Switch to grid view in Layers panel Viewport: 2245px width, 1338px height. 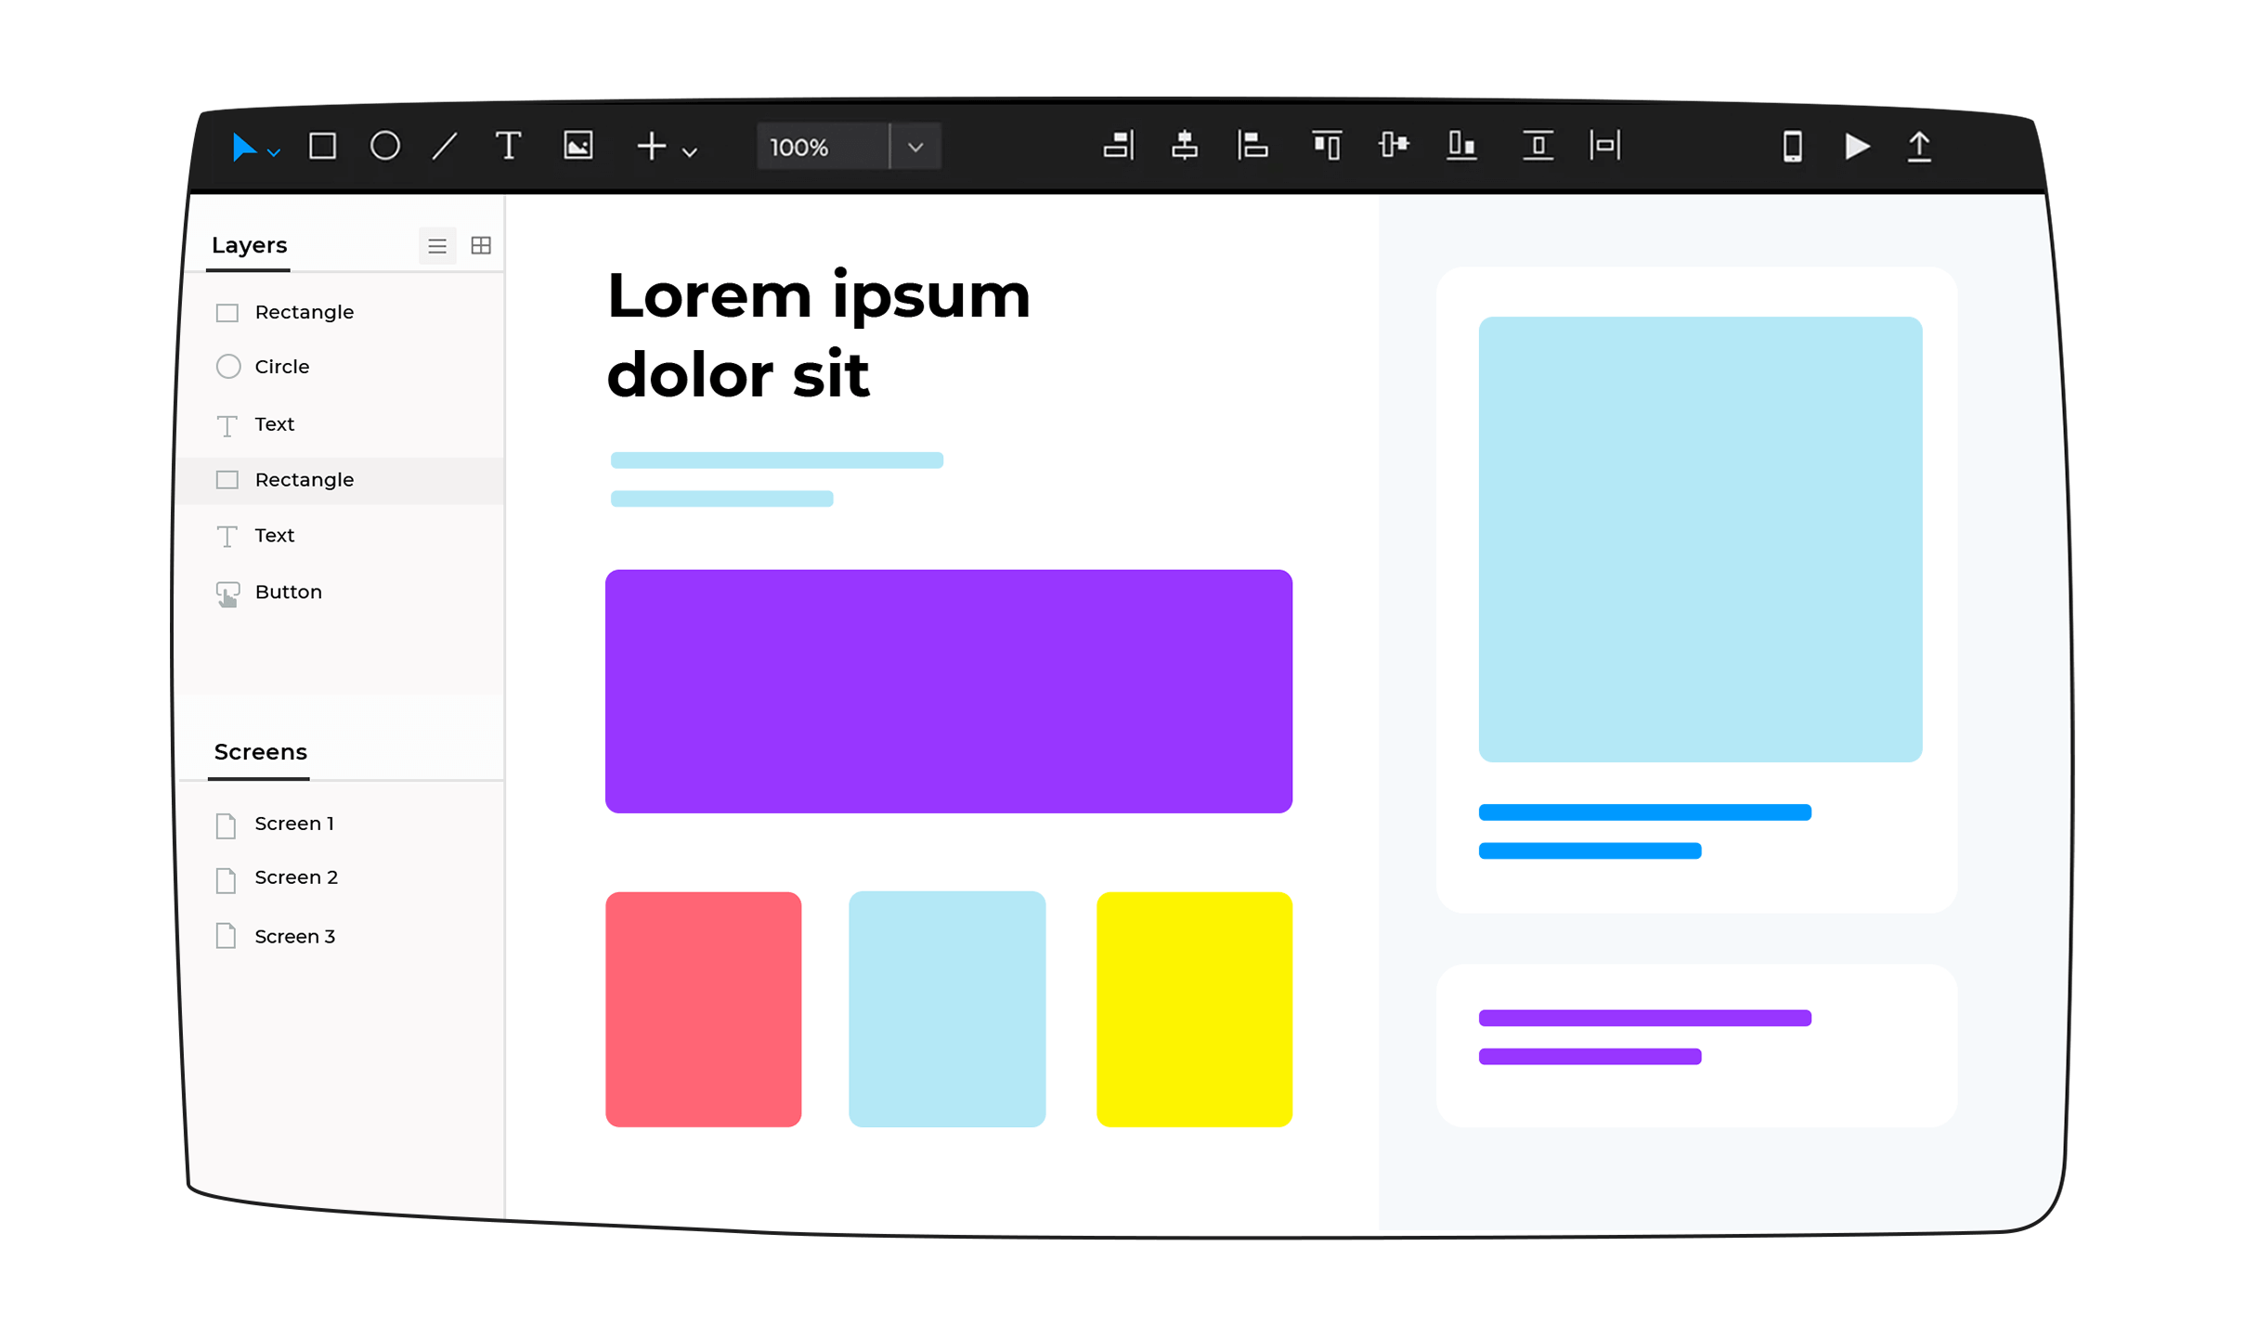pos(481,243)
